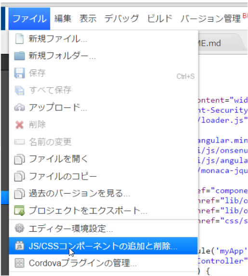Open the デバッグ menu
Image resolution: width=248 pixels, height=276 pixels.
122,19
